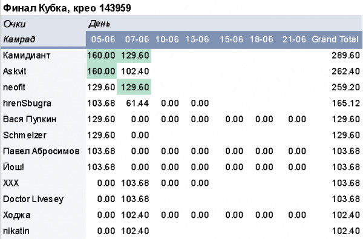
Task: Select the 'Askvit' row name
Action: click(x=15, y=71)
